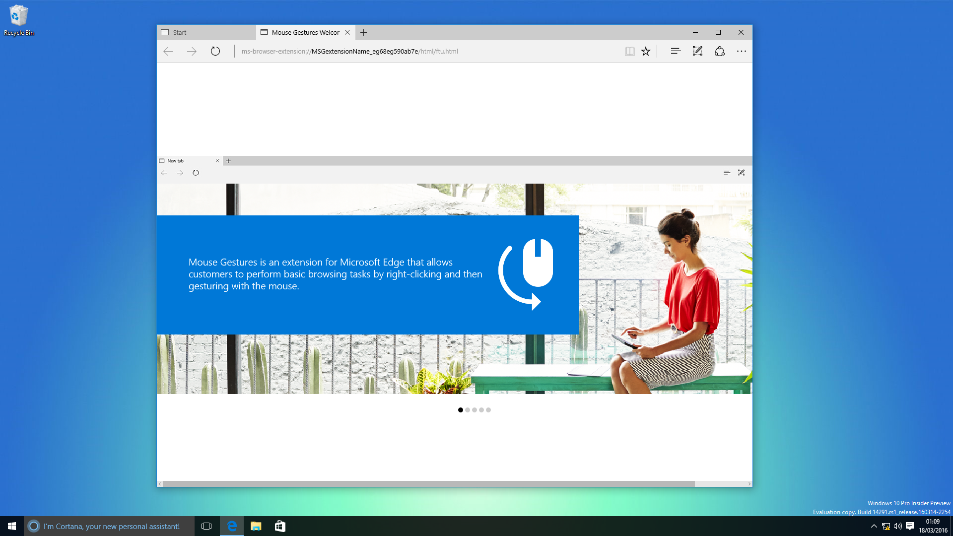Minimize the Edge window
The width and height of the screenshot is (953, 536).
pyautogui.click(x=695, y=32)
